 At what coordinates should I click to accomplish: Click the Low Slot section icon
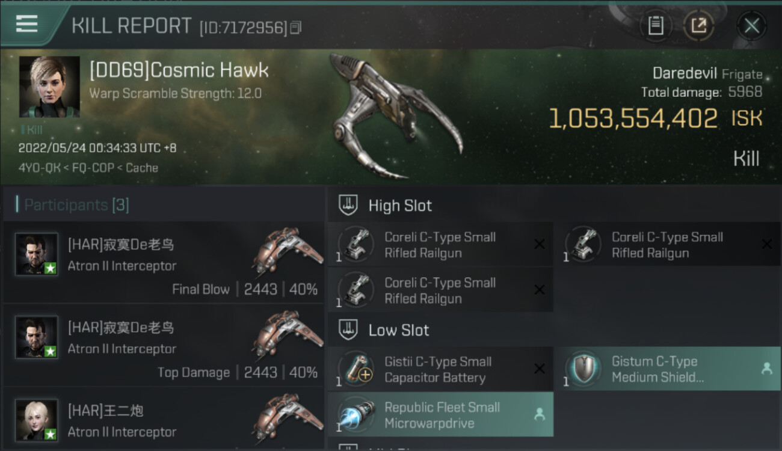coord(348,330)
